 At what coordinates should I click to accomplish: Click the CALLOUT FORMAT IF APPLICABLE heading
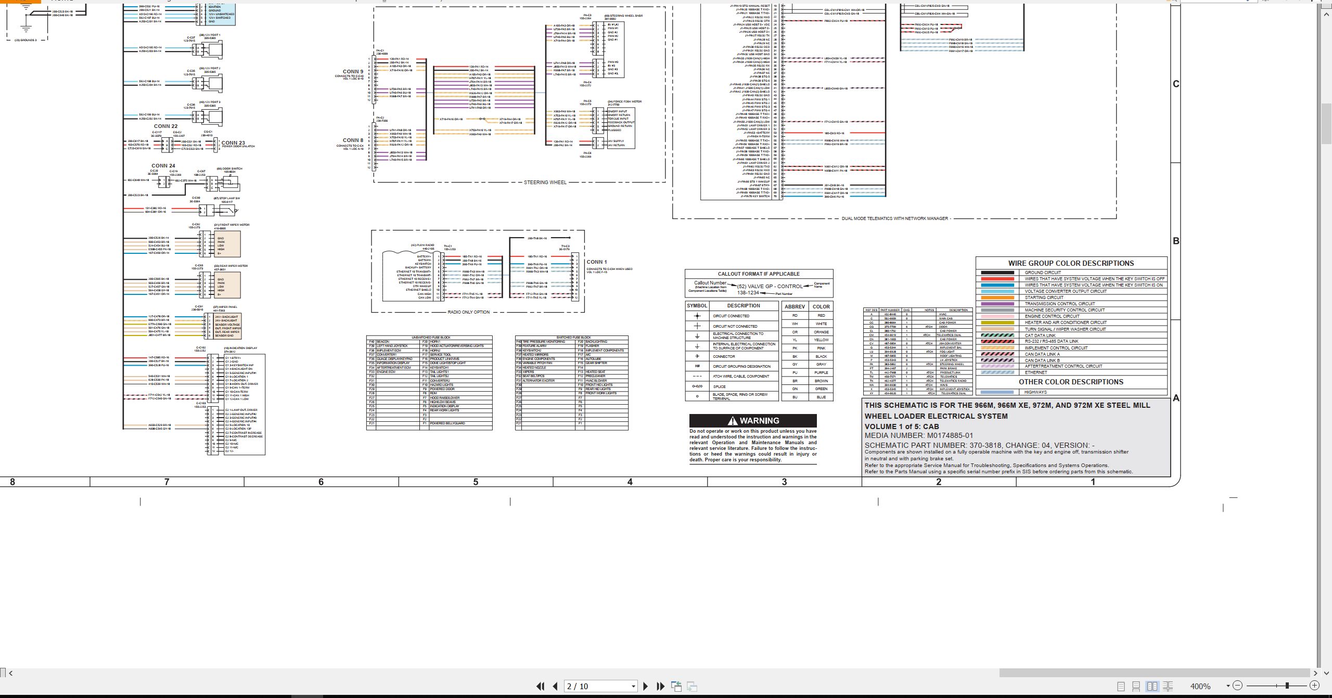tap(759, 274)
